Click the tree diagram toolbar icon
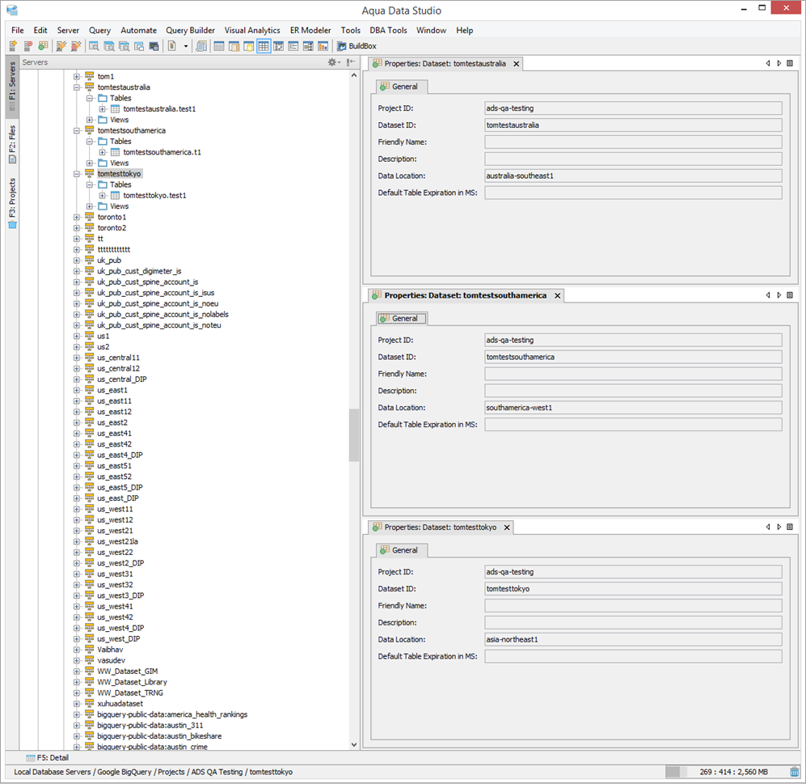This screenshot has width=806, height=784. (308, 46)
